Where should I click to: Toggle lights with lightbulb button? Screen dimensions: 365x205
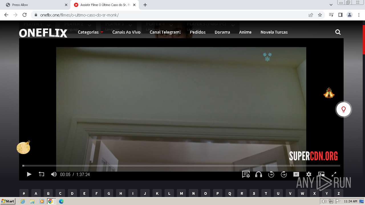(344, 109)
